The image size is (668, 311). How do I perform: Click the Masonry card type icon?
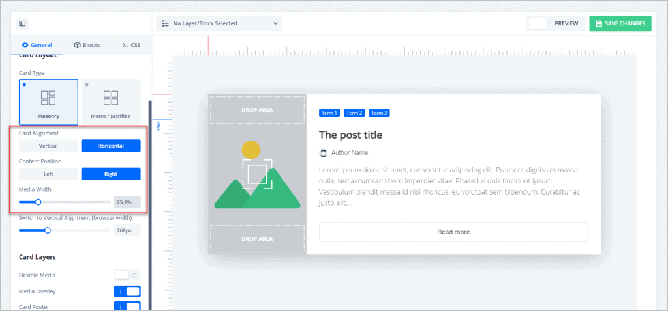pyautogui.click(x=48, y=98)
